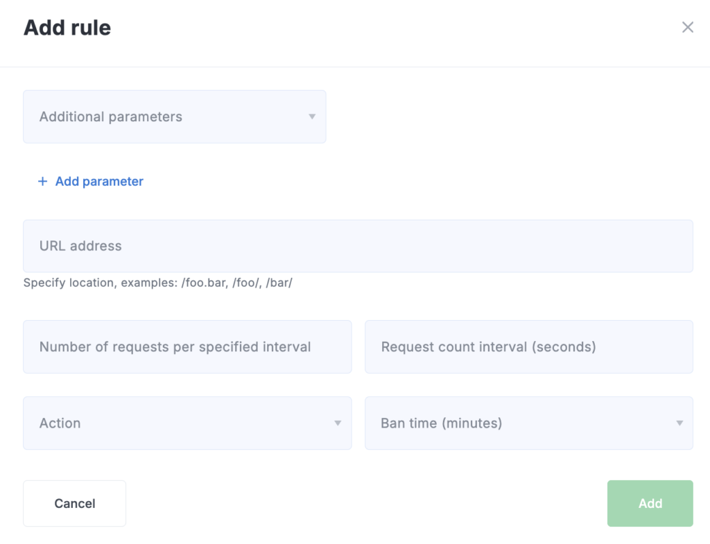The width and height of the screenshot is (710, 544).
Task: Click the green Add button
Action: (x=650, y=503)
